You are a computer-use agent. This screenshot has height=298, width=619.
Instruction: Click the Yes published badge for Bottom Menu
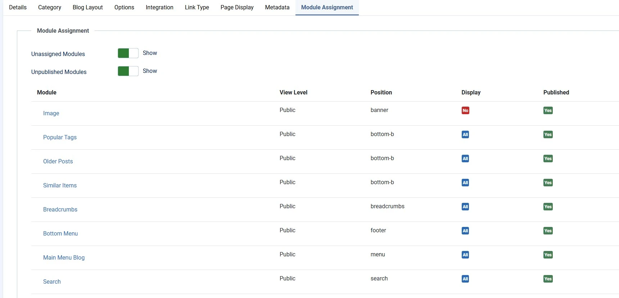pyautogui.click(x=548, y=231)
